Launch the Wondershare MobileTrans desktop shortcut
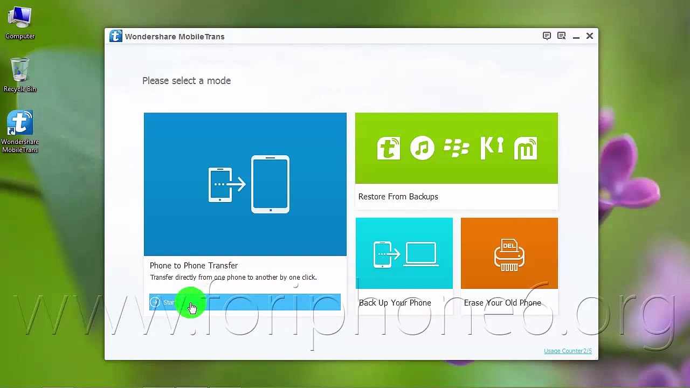Viewport: 690px width, 388px height. tap(20, 132)
